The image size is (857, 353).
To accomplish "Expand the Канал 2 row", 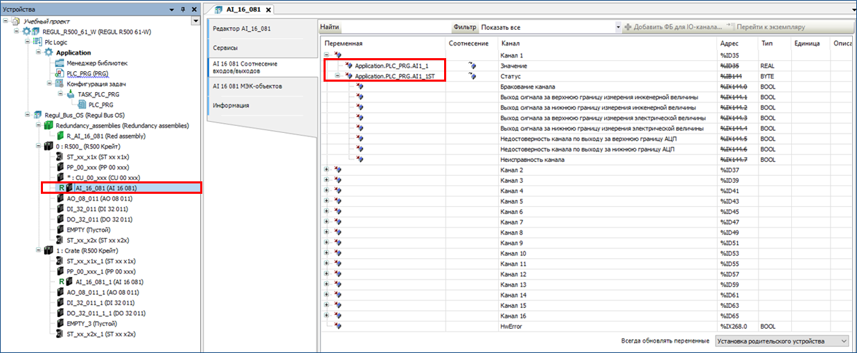I will (327, 170).
